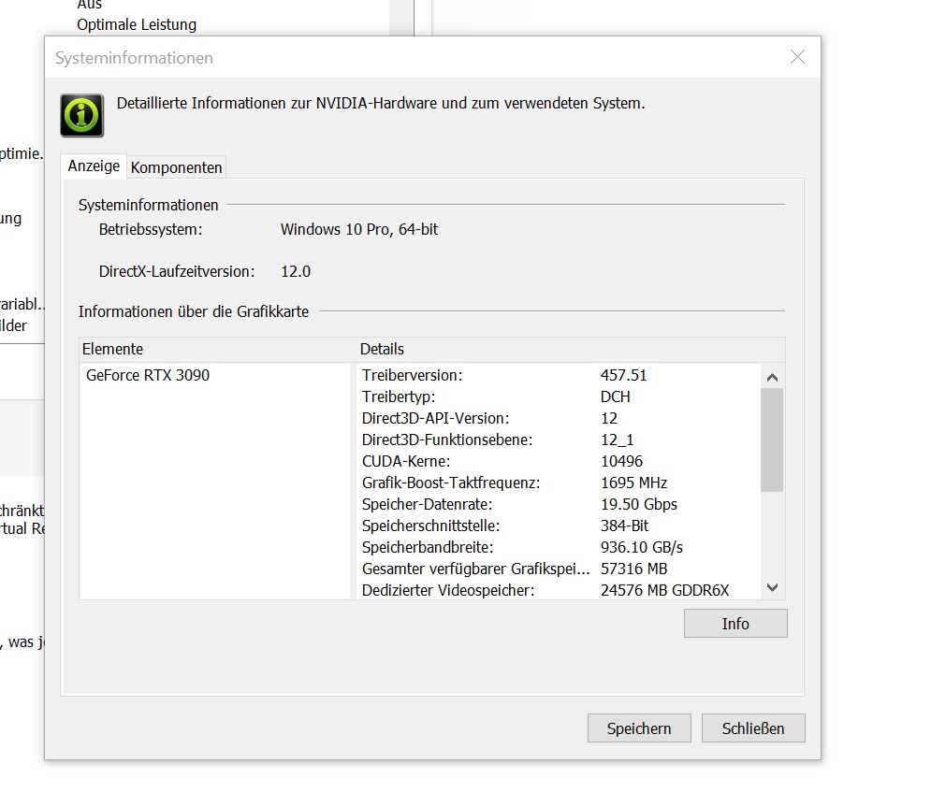Image resolution: width=931 pixels, height=807 pixels.
Task: Click the Direct3D-Funktionsebene value 12_1
Action: tap(618, 440)
